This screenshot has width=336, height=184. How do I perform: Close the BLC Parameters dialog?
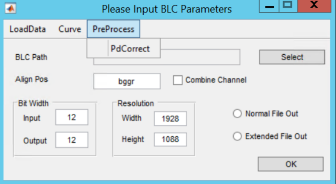[314, 6]
